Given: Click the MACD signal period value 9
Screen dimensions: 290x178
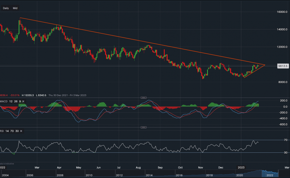Looking at the screenshot, I should [20, 101].
